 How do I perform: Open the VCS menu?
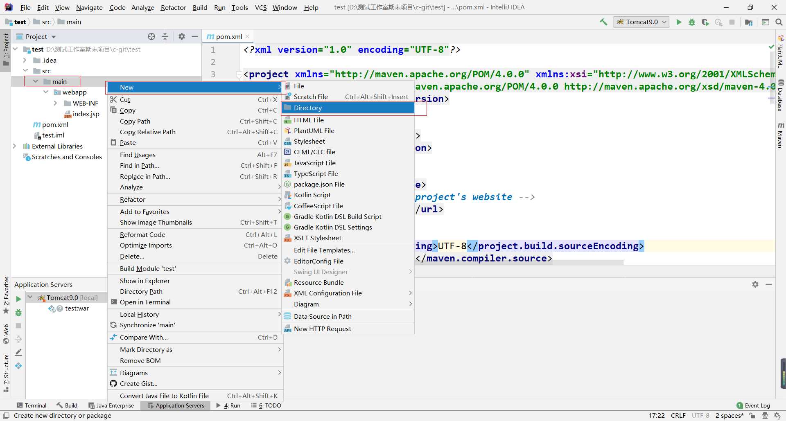point(261,7)
